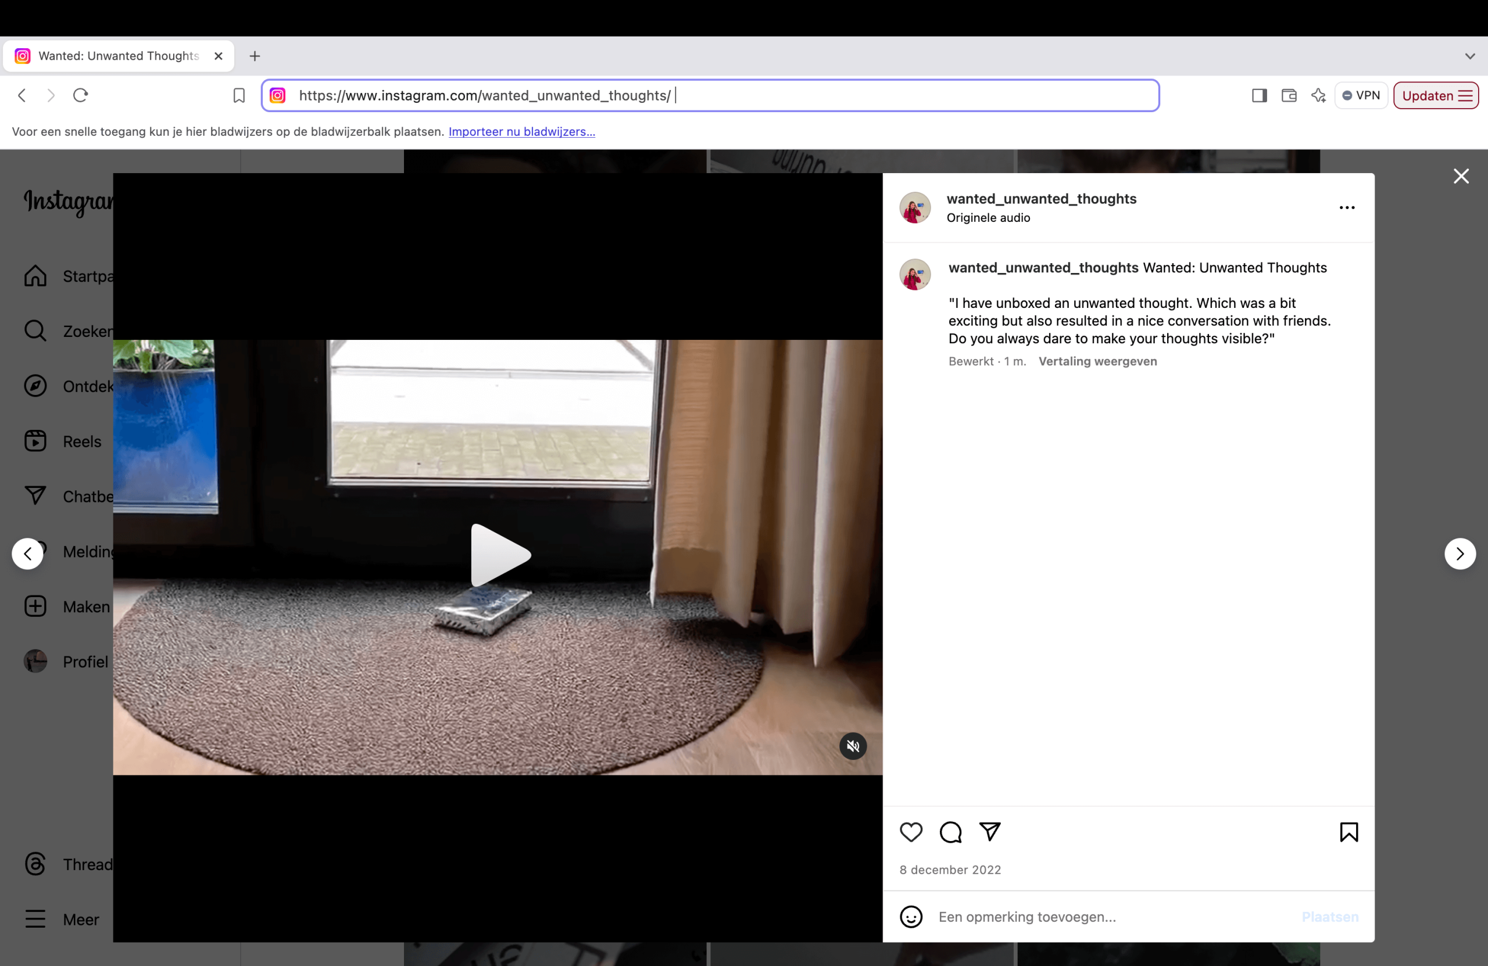Open Profiel in the sidebar

click(66, 661)
